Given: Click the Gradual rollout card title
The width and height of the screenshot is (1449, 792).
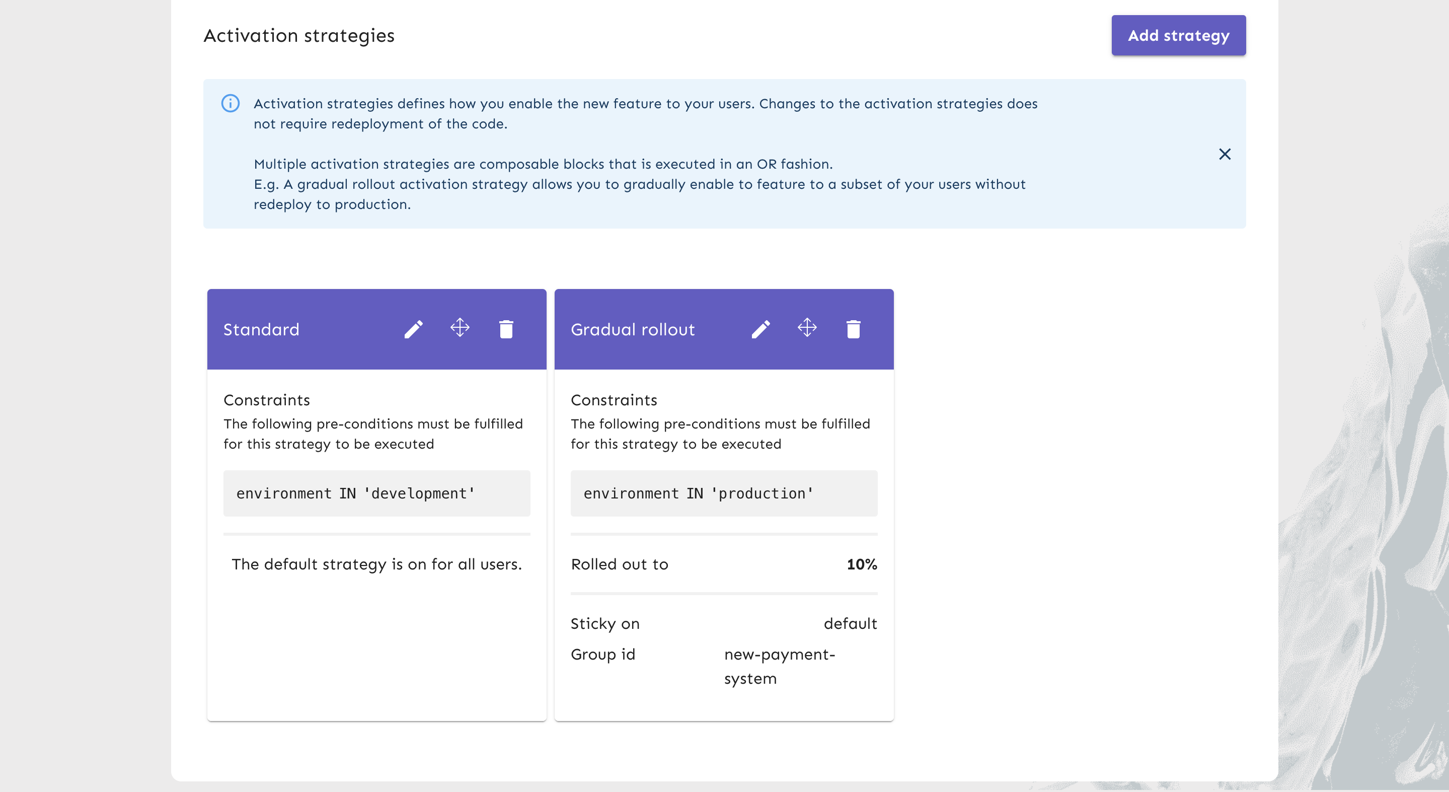Looking at the screenshot, I should [633, 329].
